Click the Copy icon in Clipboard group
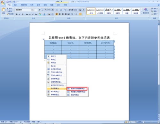This screenshot has width=160, height=124. [8, 11]
